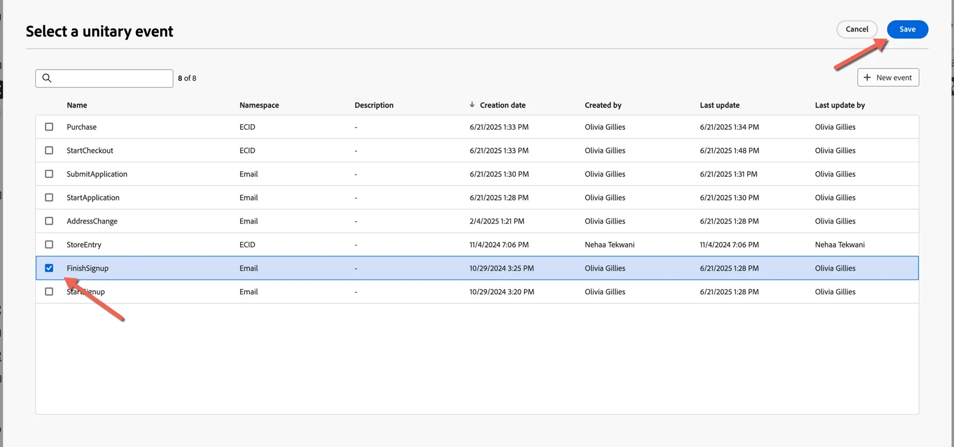This screenshot has width=954, height=447.
Task: Click the SubmitApplication event name
Action: click(x=97, y=174)
